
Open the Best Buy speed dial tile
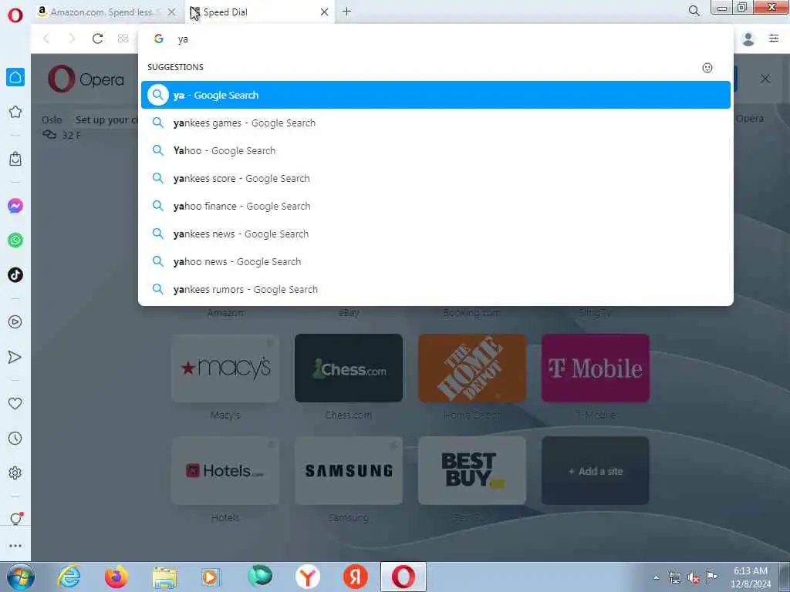click(x=472, y=470)
